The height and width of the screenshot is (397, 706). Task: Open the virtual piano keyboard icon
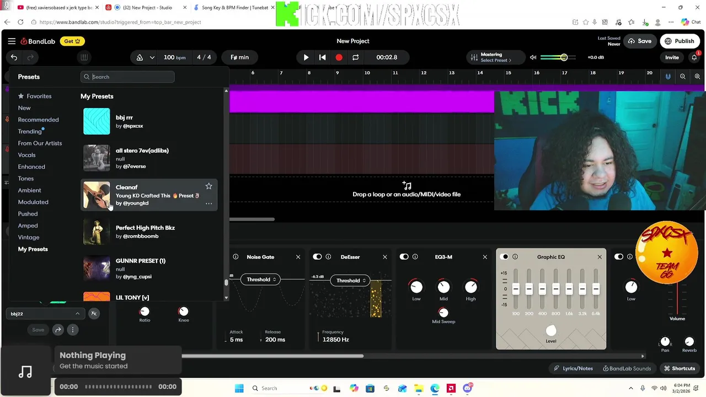point(84,57)
